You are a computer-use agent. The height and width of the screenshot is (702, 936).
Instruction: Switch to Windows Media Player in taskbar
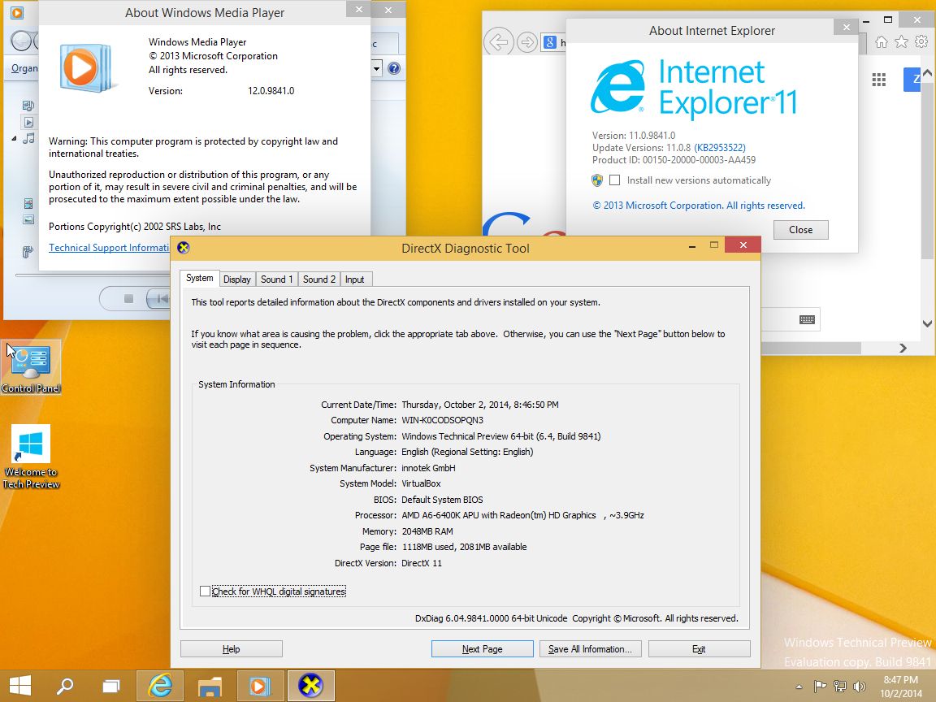[260, 685]
